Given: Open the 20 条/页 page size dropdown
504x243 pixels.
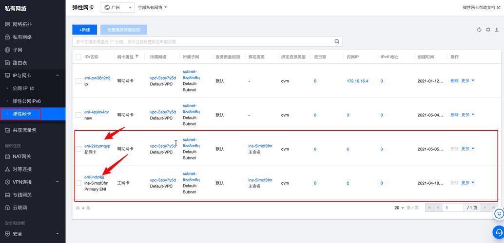Looking at the screenshot, I should tap(399, 208).
